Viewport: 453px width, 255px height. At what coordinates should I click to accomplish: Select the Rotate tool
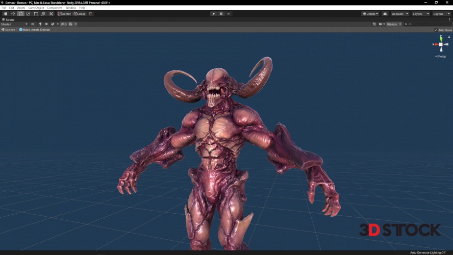click(x=20, y=14)
